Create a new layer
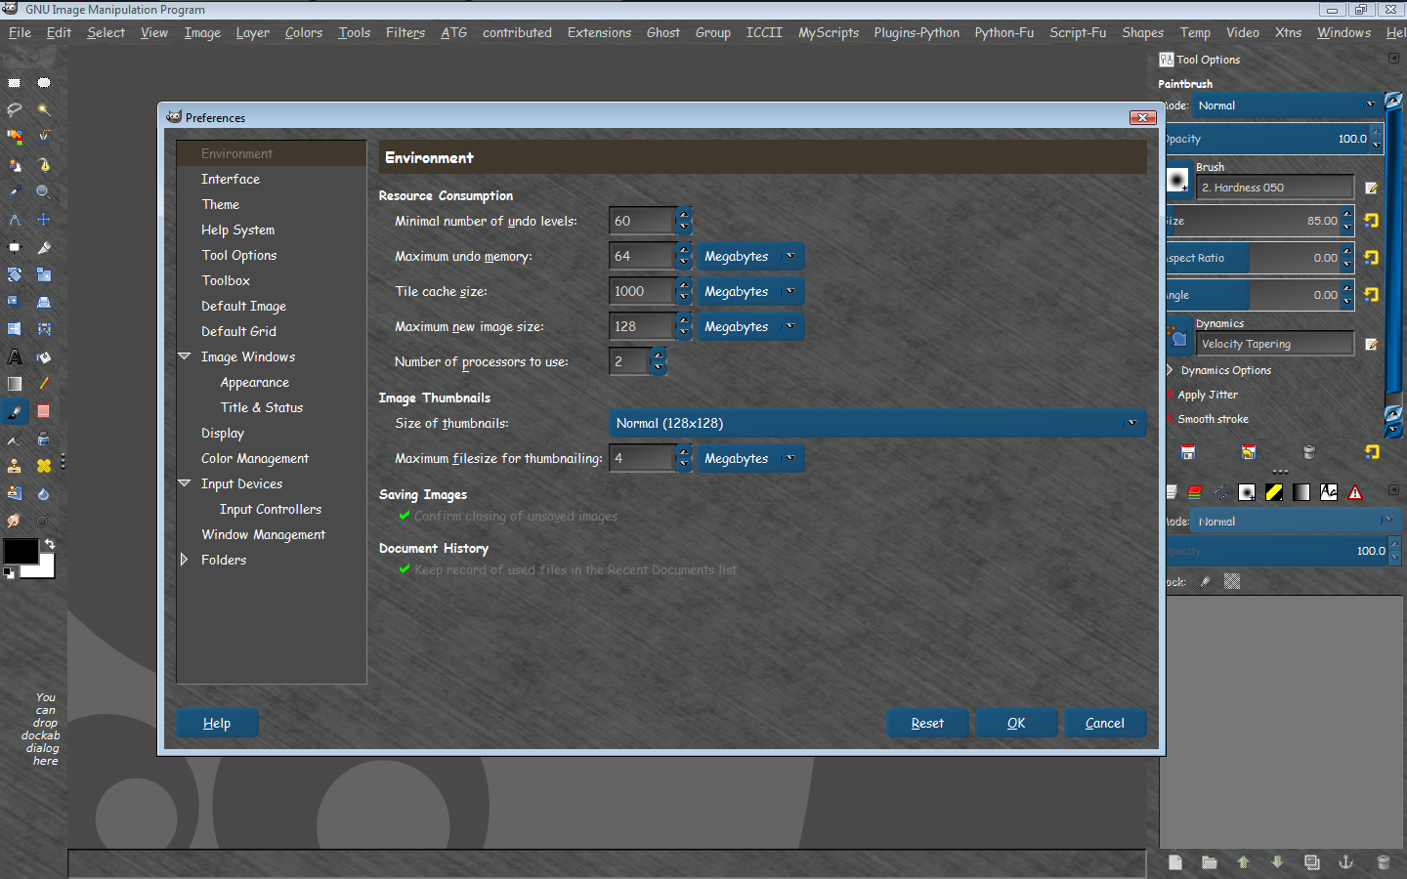 pyautogui.click(x=1175, y=862)
